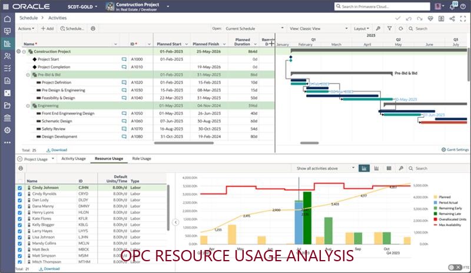Click the Add button in Activities toolbar

pos(48,28)
